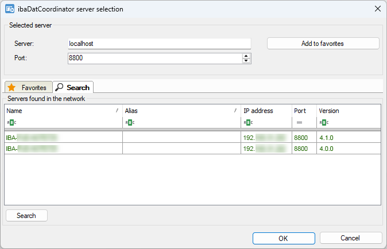Click the empty Alias cell in the 4.1.0 row
The image size is (387, 249).
pyautogui.click(x=181, y=137)
